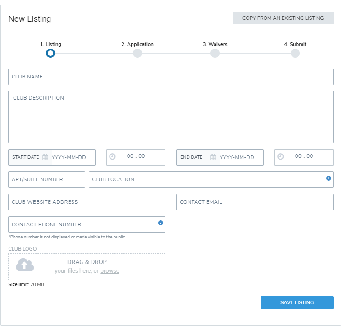Click Copy From An Existing Listing button
This screenshot has width=343, height=329.
283,18
